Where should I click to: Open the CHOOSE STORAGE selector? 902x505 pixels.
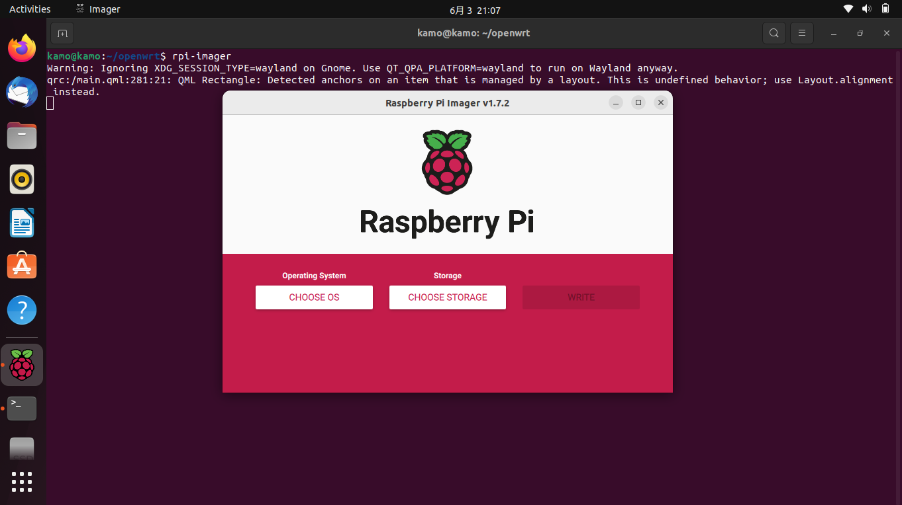pos(448,297)
